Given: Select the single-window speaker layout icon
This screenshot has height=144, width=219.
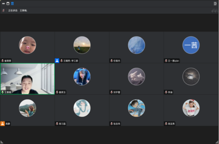Looking at the screenshot, I should [8, 4].
